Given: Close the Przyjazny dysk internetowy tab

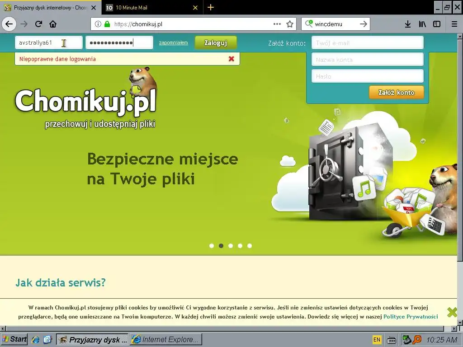Looking at the screenshot, I should point(94,8).
